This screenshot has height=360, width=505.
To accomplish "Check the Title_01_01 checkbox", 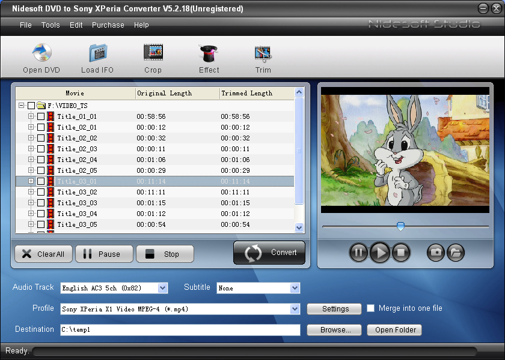I will pyautogui.click(x=41, y=116).
